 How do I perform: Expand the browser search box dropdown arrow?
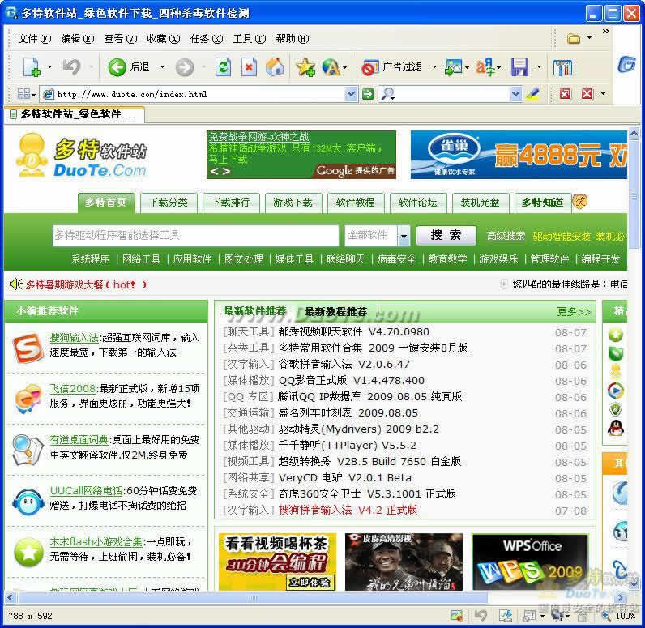(515, 94)
